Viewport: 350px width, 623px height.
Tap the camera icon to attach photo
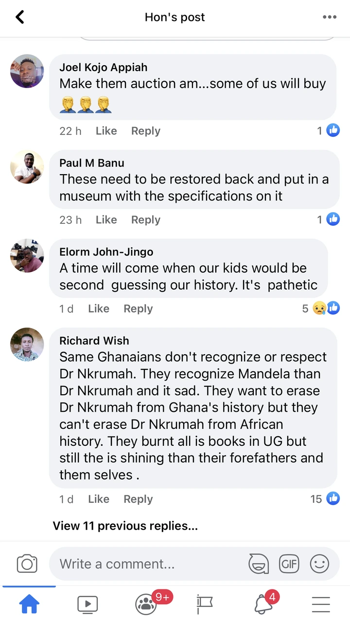pyautogui.click(x=27, y=564)
